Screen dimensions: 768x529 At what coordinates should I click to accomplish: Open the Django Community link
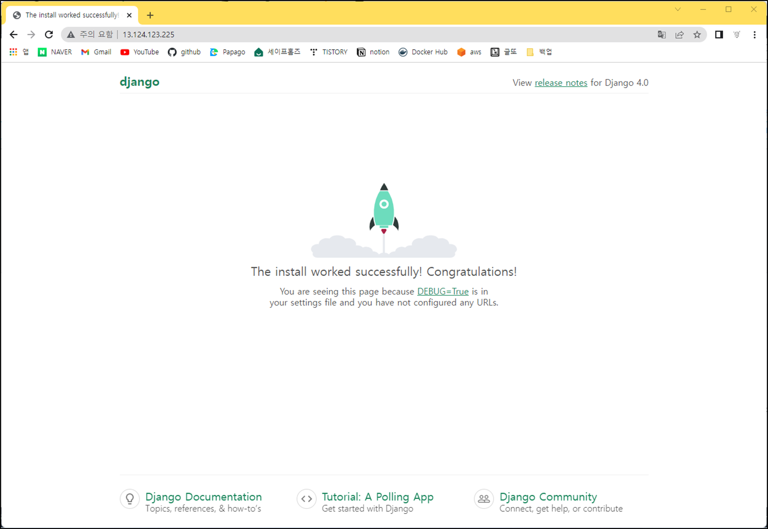548,497
